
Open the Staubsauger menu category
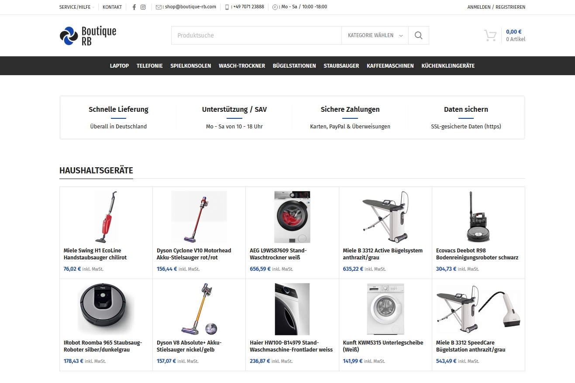pos(341,66)
